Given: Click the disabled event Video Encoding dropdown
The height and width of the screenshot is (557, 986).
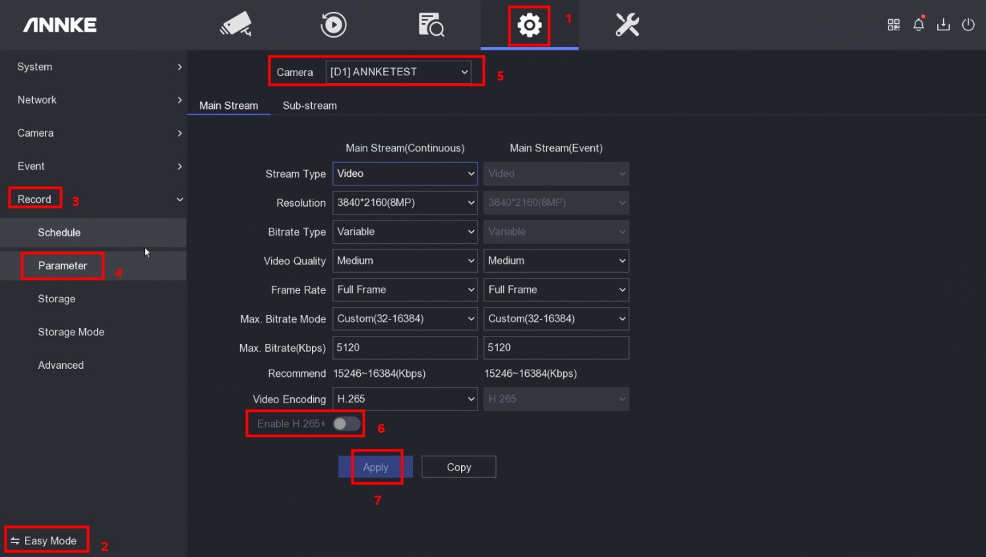Looking at the screenshot, I should [556, 399].
